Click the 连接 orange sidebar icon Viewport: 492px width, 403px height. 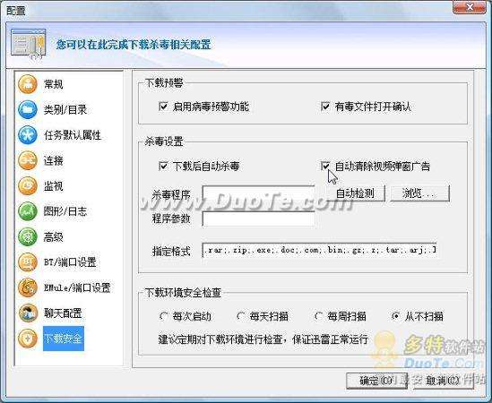pos(28,160)
